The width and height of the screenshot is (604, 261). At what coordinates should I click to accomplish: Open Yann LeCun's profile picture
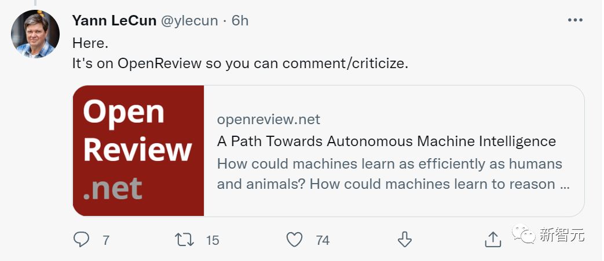[x=35, y=34]
